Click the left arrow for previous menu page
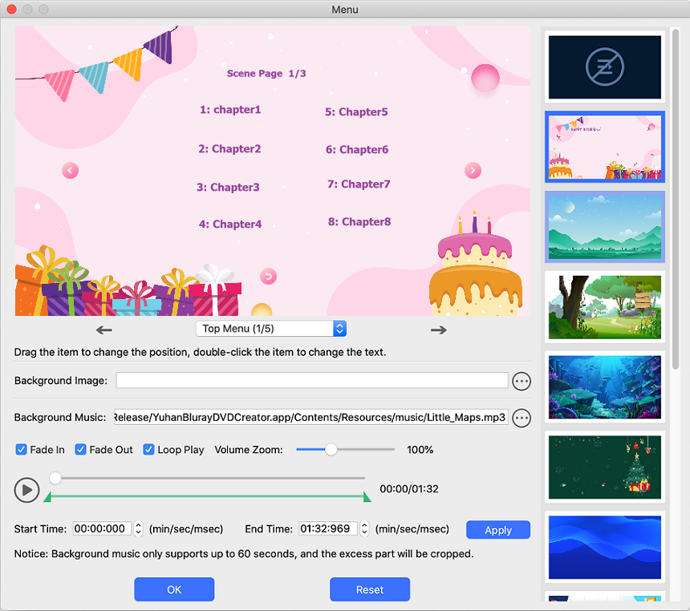 [103, 330]
